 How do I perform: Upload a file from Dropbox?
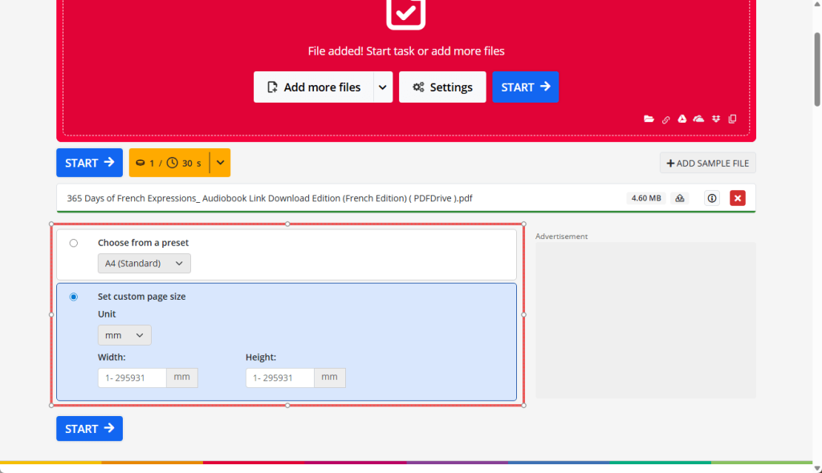point(715,119)
